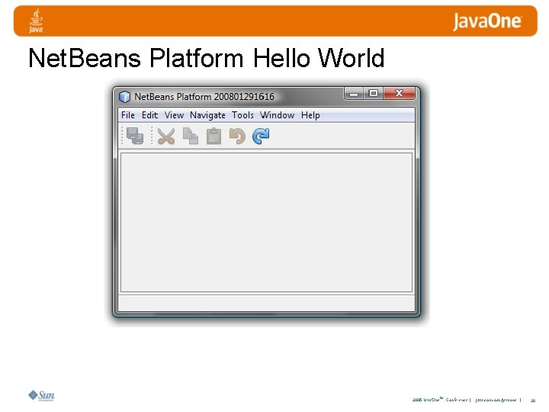Click the Undo arrow icon
Viewport: 549px width, 412px height.
237,136
